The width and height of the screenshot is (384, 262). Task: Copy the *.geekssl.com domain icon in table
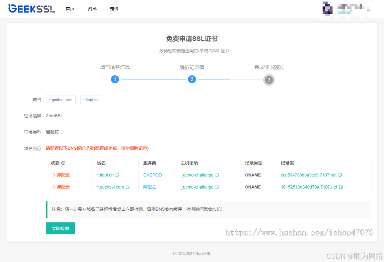[128, 187]
